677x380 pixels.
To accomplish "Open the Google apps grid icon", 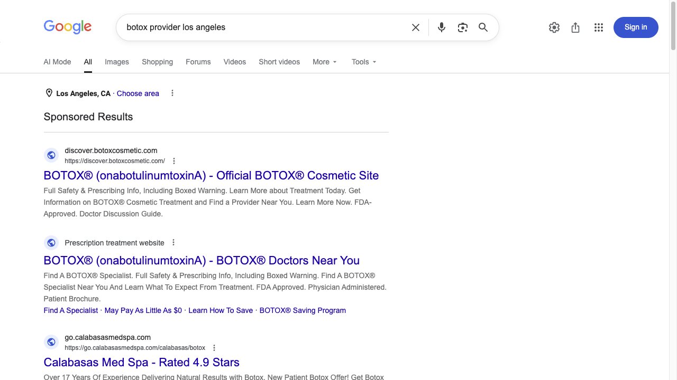I will point(599,27).
